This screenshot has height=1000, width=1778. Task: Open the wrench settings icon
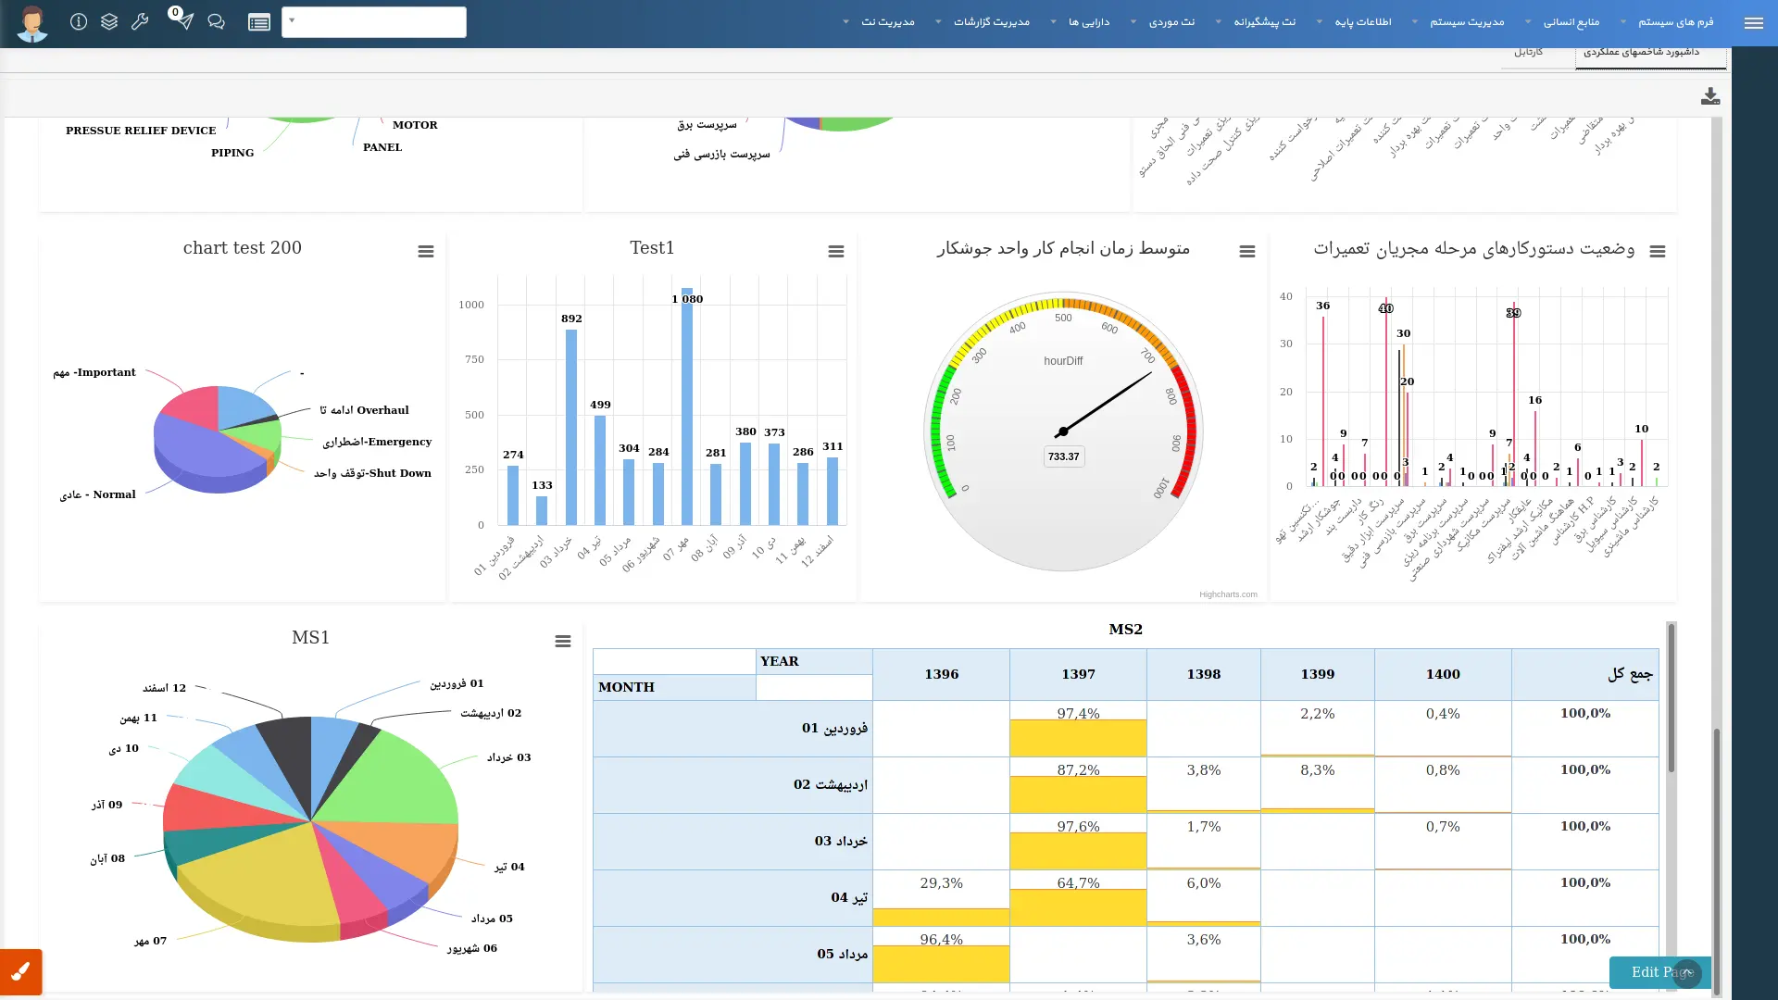pos(140,22)
